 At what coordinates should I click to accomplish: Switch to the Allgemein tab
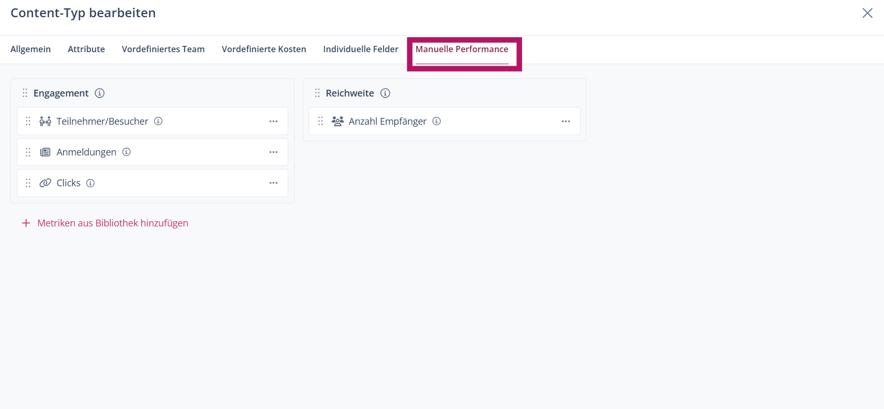[x=31, y=49]
